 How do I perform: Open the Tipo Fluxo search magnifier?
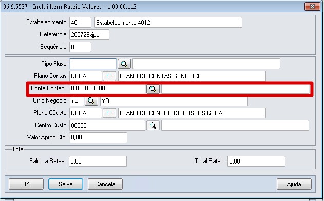point(124,64)
